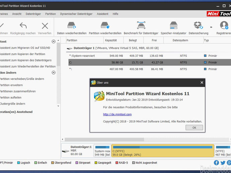The image size is (231, 173).
Task: Sort by Partition column header
Action: pos(85,40)
